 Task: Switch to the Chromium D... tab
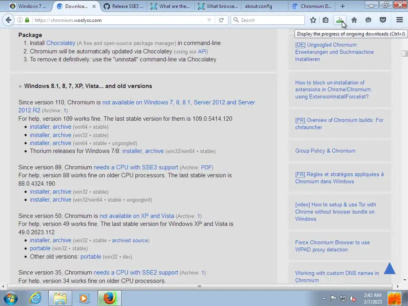312,6
